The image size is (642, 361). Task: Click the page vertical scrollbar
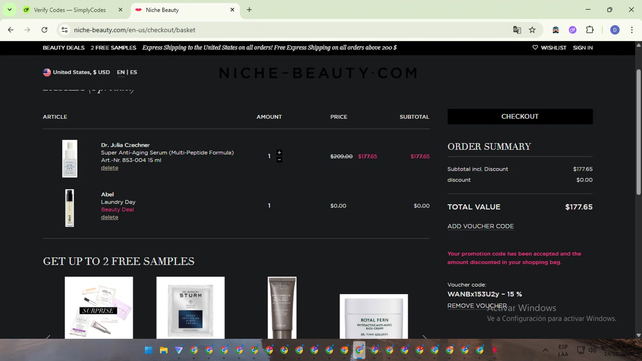click(639, 132)
